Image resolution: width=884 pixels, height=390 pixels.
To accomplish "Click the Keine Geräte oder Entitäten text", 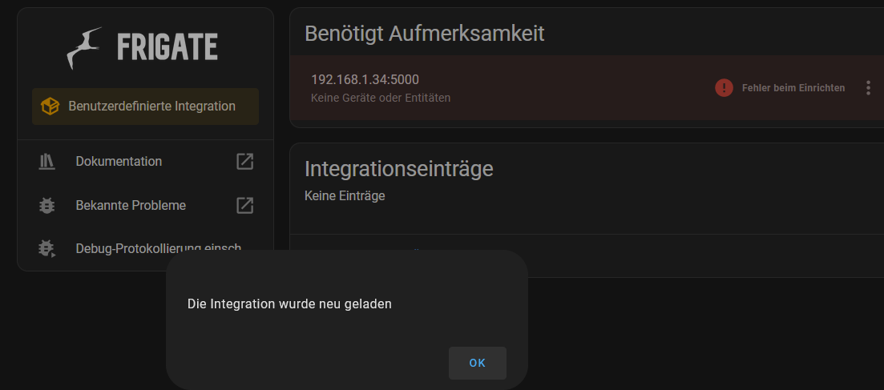I will point(381,98).
